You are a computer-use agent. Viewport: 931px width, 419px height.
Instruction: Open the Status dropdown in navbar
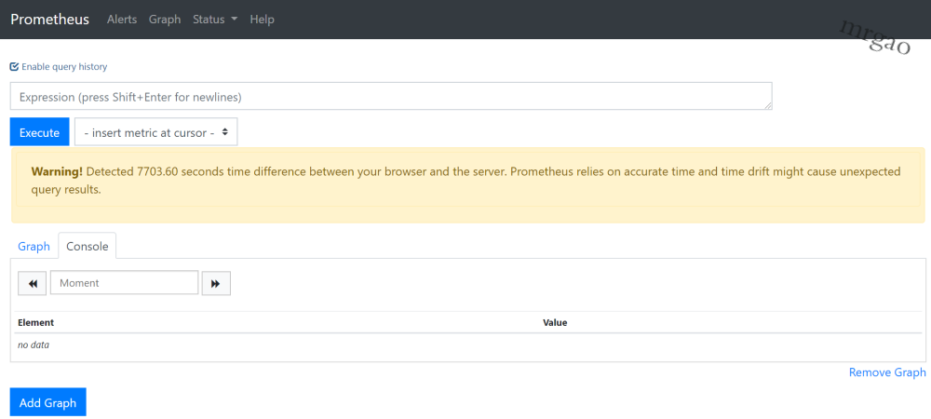(x=215, y=20)
